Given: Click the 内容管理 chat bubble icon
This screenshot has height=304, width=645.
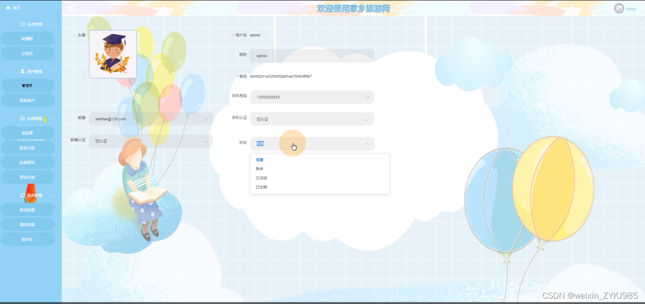Looking at the screenshot, I should 22,118.
